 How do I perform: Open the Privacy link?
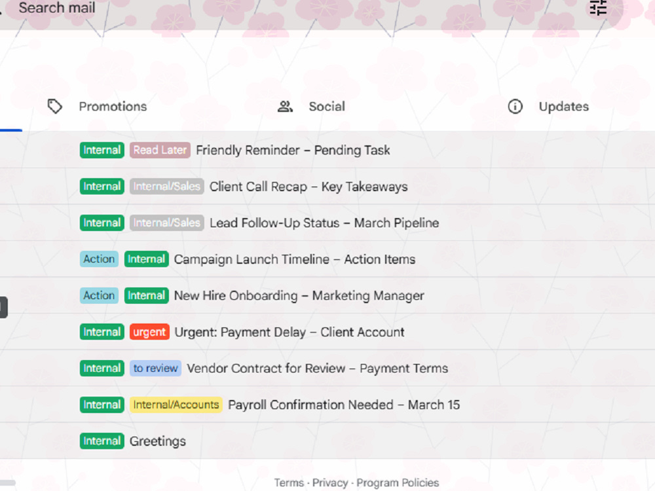330,482
